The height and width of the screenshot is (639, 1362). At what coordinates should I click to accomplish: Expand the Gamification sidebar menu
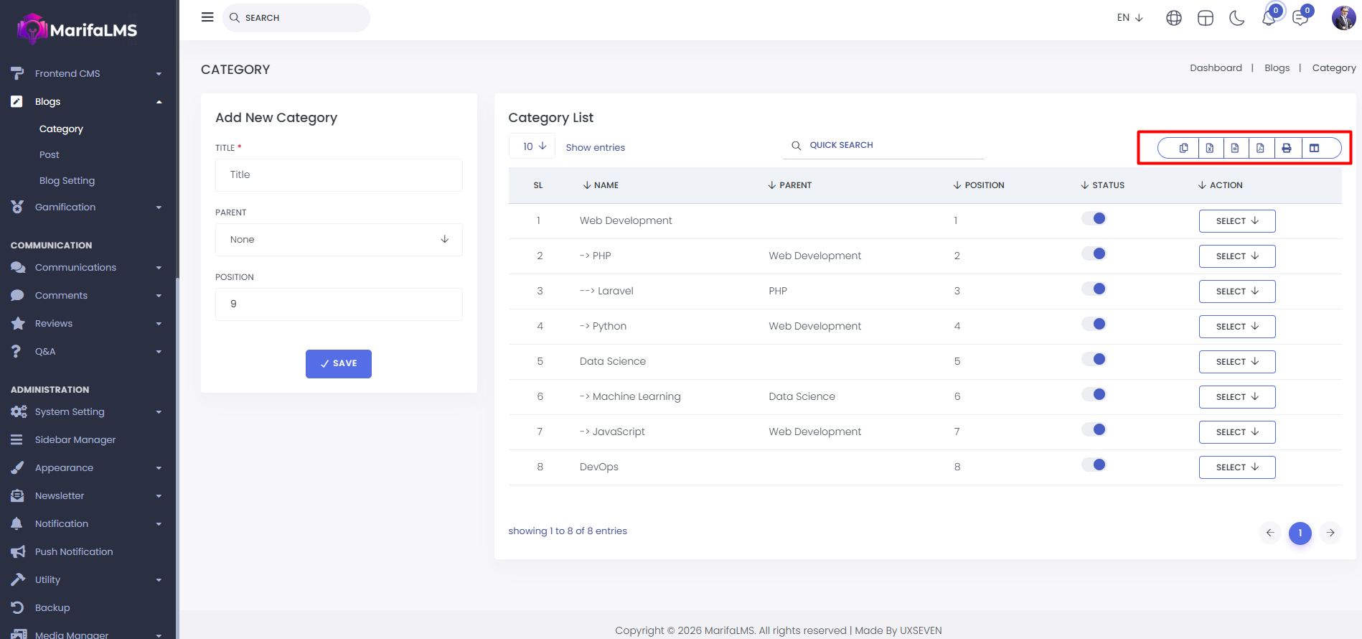tap(86, 207)
